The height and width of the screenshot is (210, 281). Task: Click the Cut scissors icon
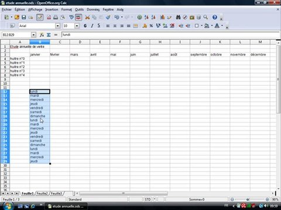tap(87, 17)
